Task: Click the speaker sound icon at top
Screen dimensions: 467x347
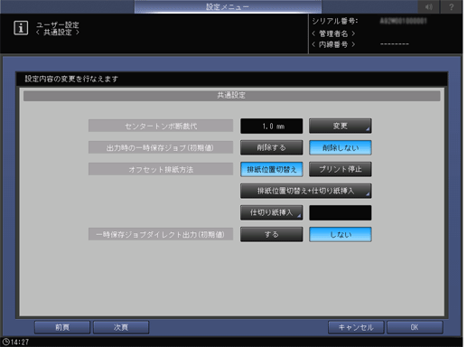Action: click(429, 6)
